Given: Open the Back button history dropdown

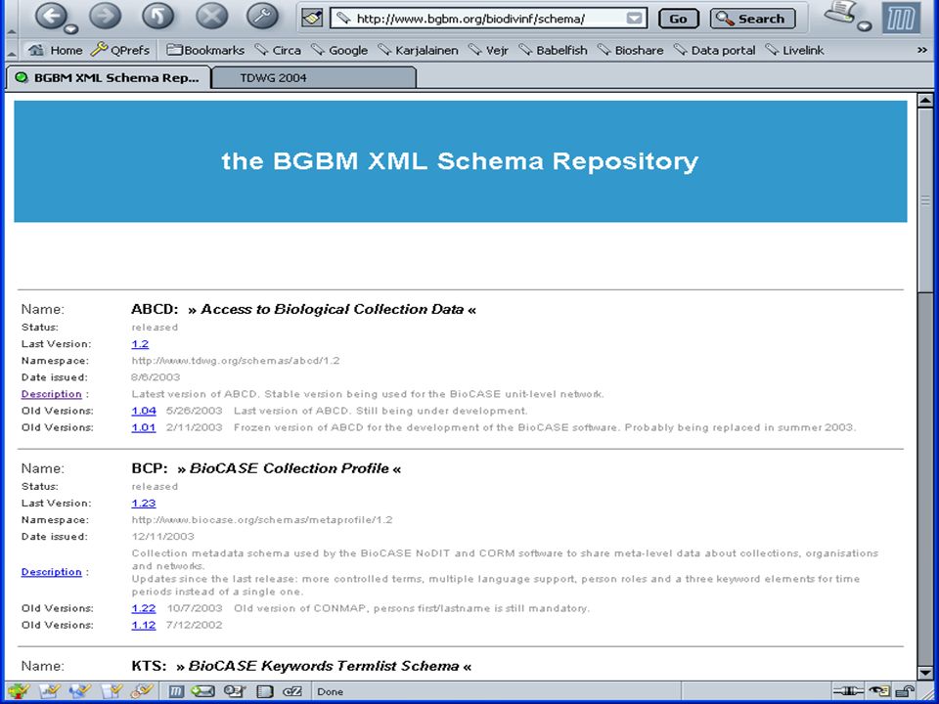Looking at the screenshot, I should coord(71,28).
